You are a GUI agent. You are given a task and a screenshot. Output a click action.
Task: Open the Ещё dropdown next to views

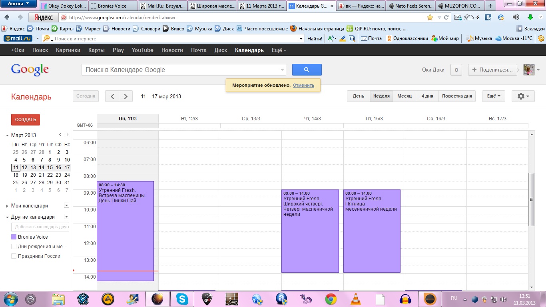tap(494, 96)
